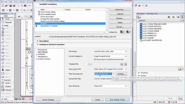Viewport: 185px width, 104px height.
Task: Click the New document toolbar icon
Action: pyautogui.click(x=3, y=6)
